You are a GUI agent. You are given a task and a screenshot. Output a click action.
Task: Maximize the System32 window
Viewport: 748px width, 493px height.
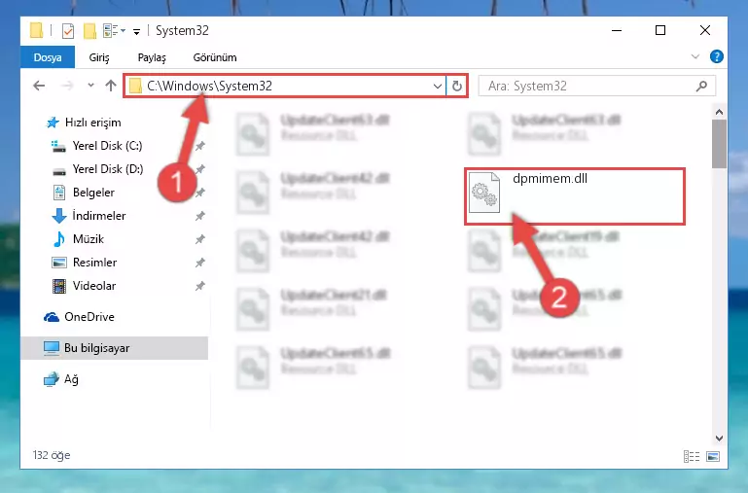click(x=660, y=30)
